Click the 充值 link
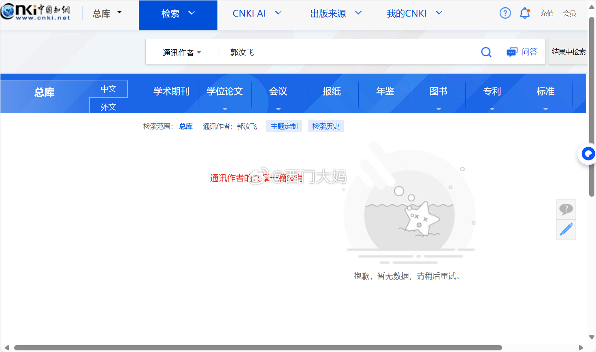Screen dimensions: 596x352 [547, 13]
